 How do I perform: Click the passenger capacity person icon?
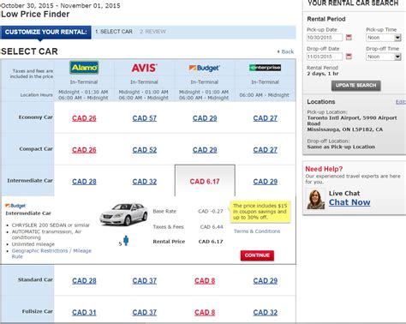tap(126, 241)
